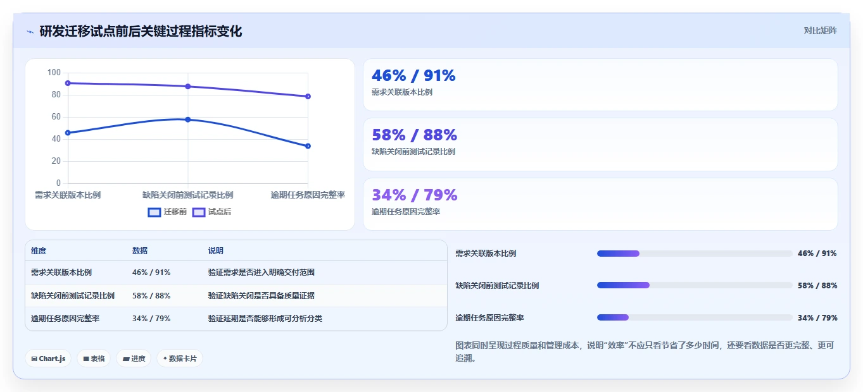Click 缺陷关闭前测试记录比例 progress bar
Image resolution: width=863 pixels, height=392 pixels.
(x=695, y=285)
